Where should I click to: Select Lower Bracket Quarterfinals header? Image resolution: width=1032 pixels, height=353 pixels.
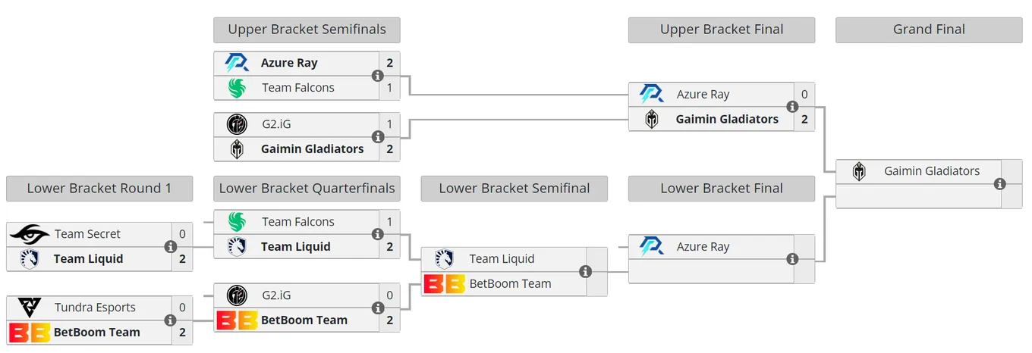(307, 189)
